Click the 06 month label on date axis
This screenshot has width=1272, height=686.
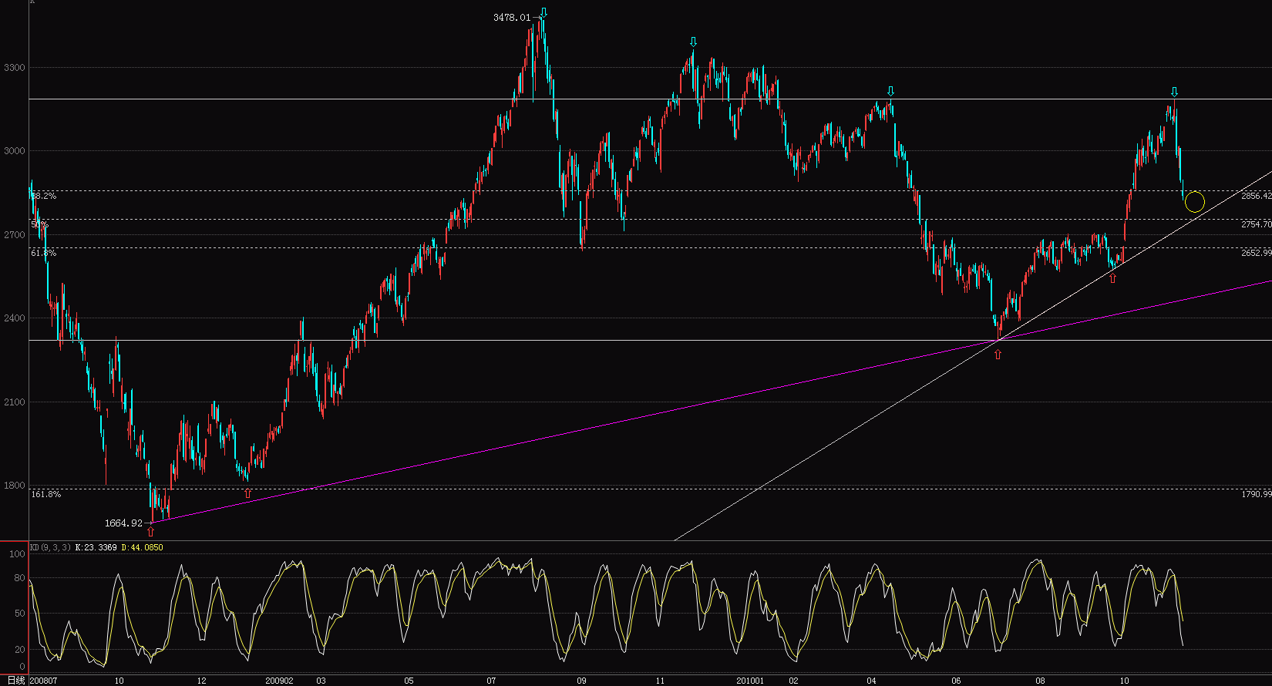click(956, 681)
